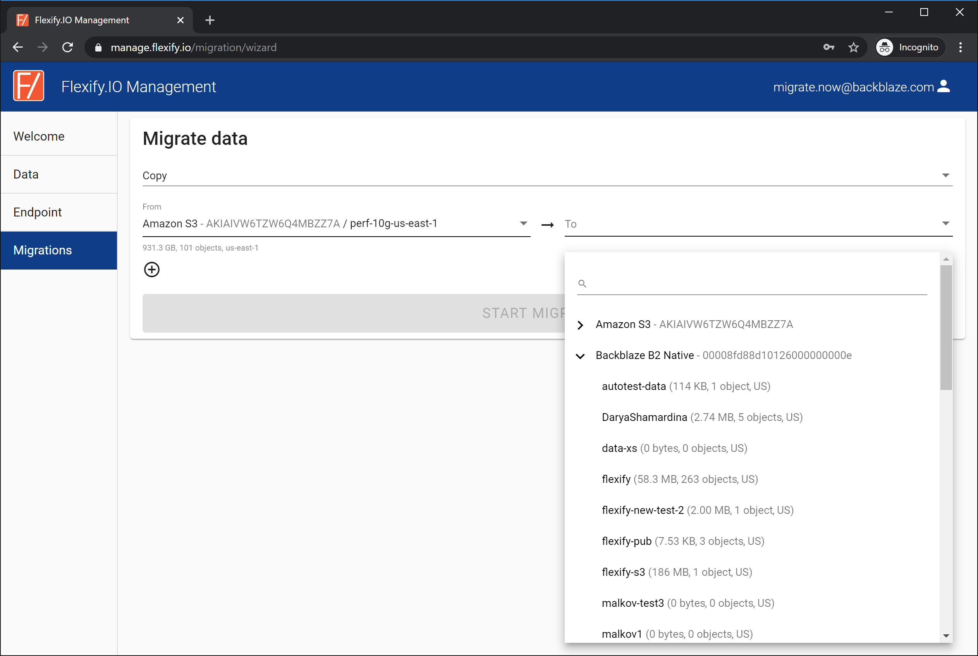Click the Migrate data heading
This screenshot has width=978, height=656.
(195, 139)
